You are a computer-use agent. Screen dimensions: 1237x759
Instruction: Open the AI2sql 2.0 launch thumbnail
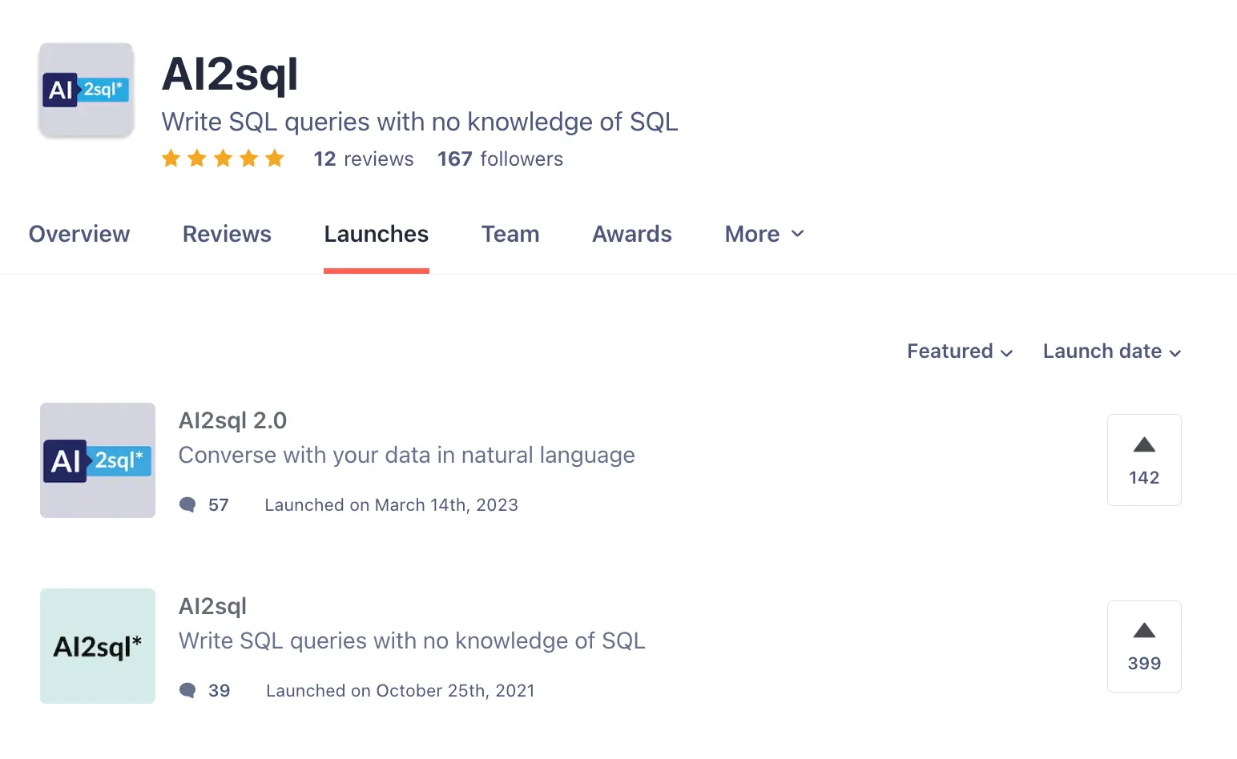pyautogui.click(x=98, y=460)
